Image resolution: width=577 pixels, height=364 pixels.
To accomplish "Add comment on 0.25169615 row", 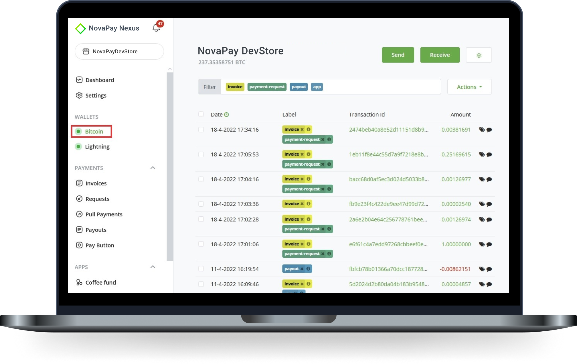I will click(489, 155).
